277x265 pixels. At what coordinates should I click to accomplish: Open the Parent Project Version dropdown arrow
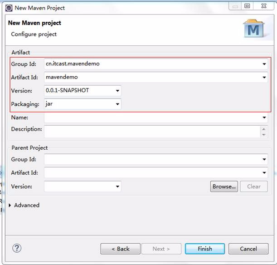[117, 186]
